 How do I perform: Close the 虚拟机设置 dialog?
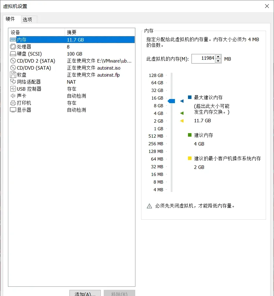coord(267,6)
